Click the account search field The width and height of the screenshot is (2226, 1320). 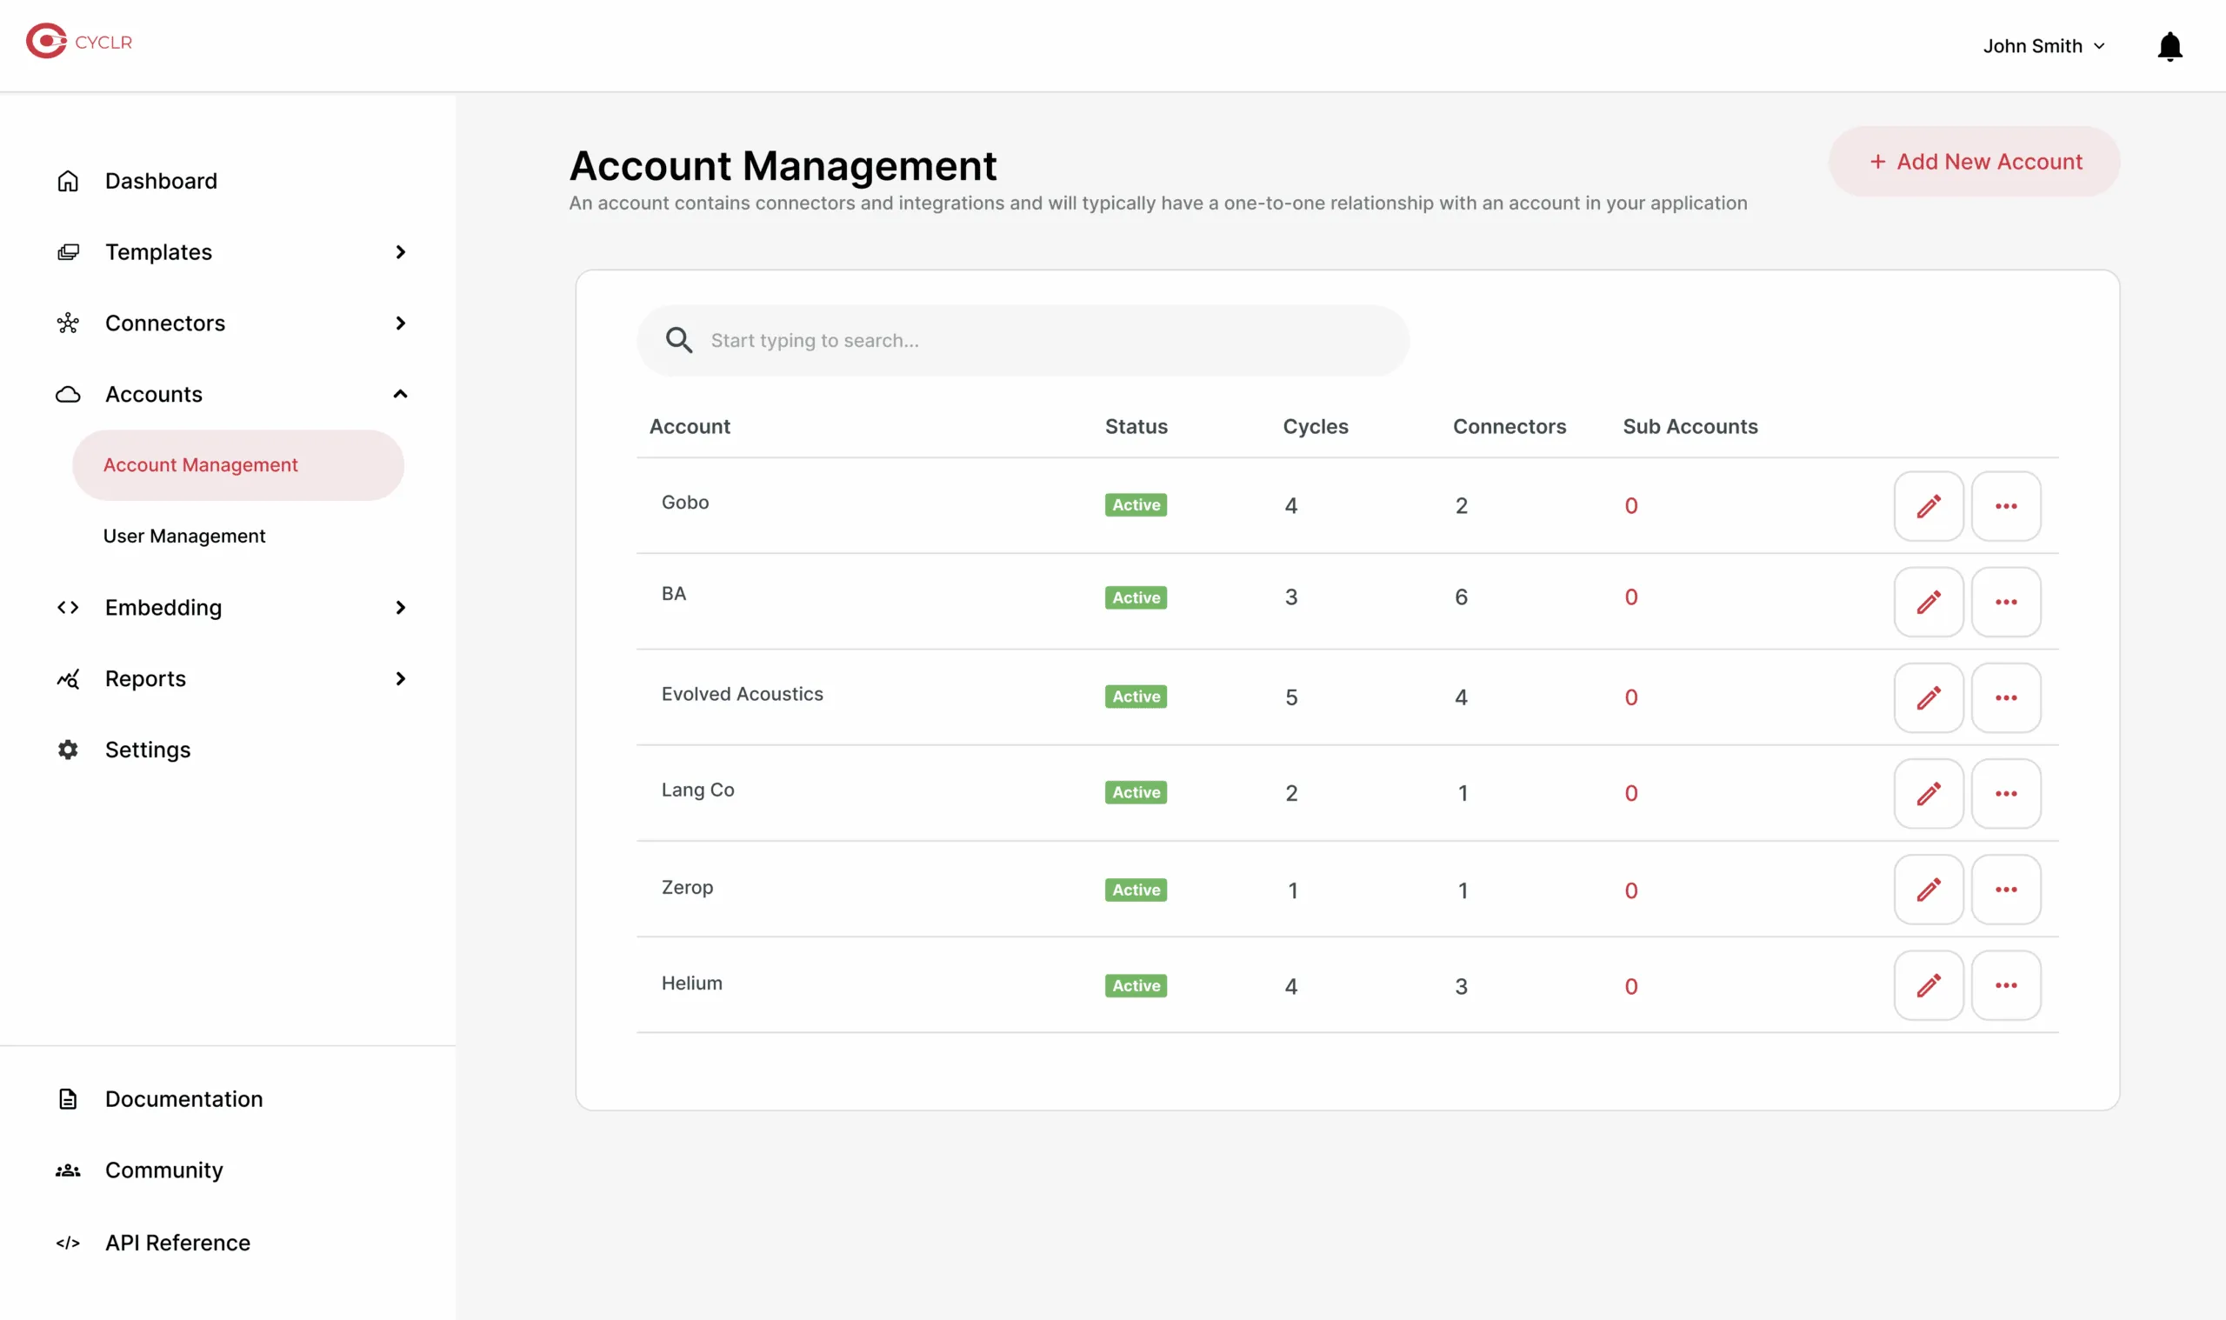(1021, 340)
